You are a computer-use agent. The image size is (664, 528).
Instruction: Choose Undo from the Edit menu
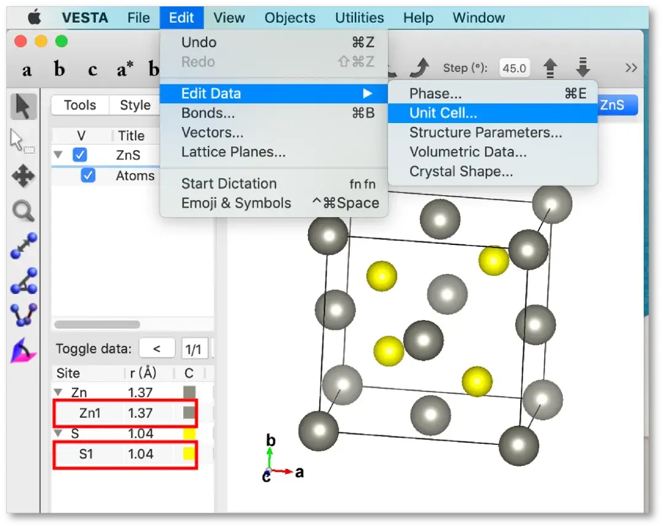point(274,42)
